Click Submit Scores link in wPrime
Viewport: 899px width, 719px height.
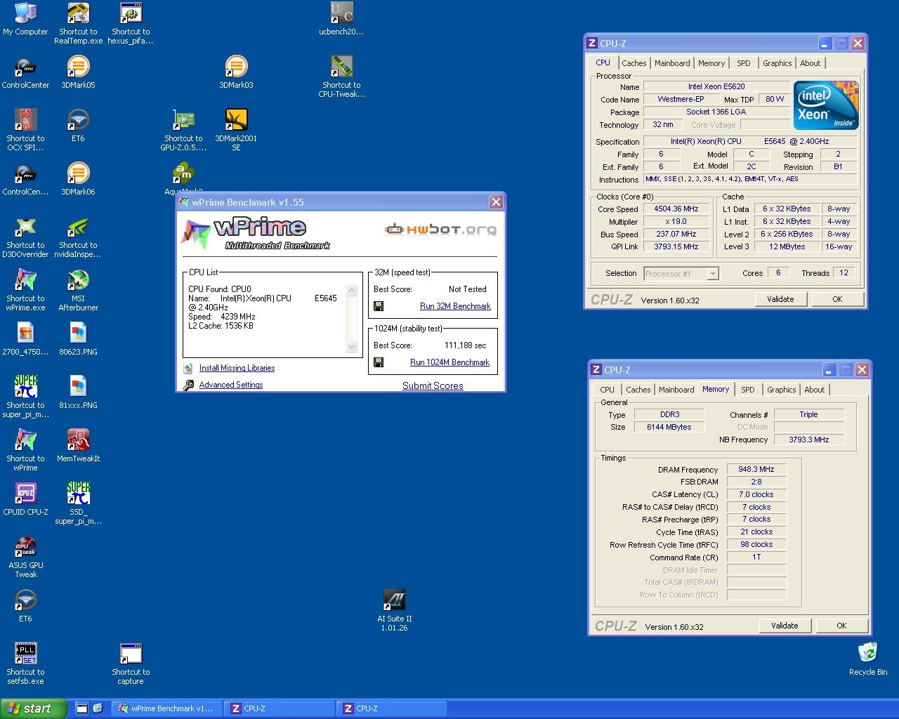pyautogui.click(x=433, y=385)
